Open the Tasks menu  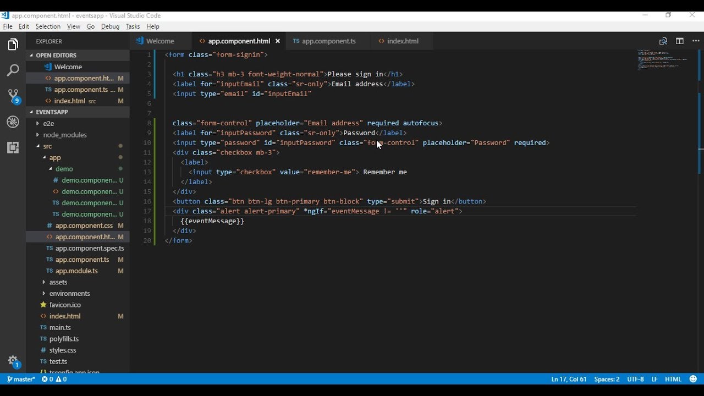133,26
